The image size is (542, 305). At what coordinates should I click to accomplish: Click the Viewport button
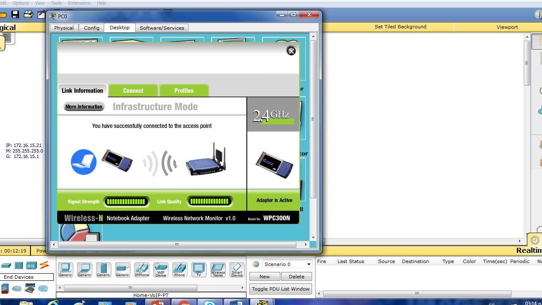[507, 27]
